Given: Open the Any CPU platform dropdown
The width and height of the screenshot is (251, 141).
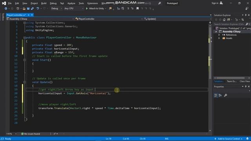Looking at the screenshot, I should pyautogui.click(x=74, y=9).
